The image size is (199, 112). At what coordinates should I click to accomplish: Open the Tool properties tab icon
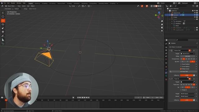coord(166,44)
